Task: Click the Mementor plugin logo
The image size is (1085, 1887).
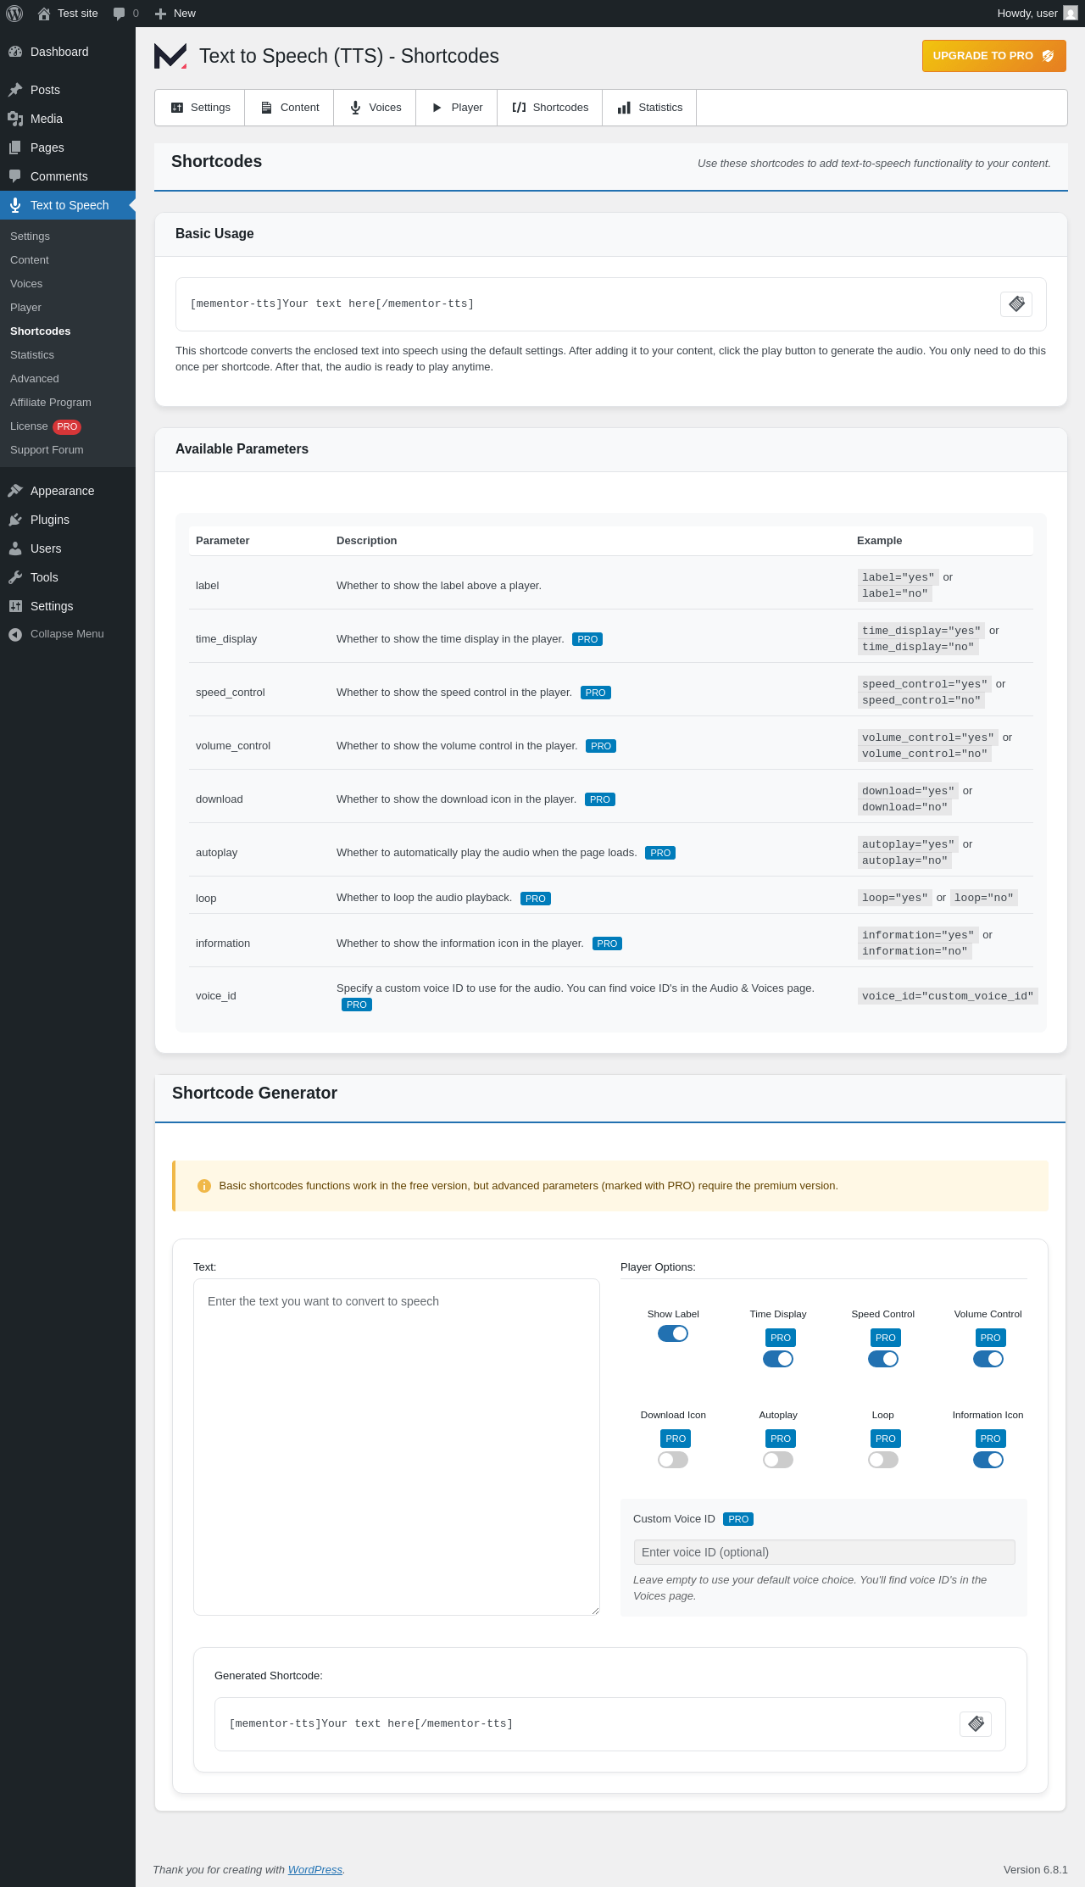Action: [170, 56]
